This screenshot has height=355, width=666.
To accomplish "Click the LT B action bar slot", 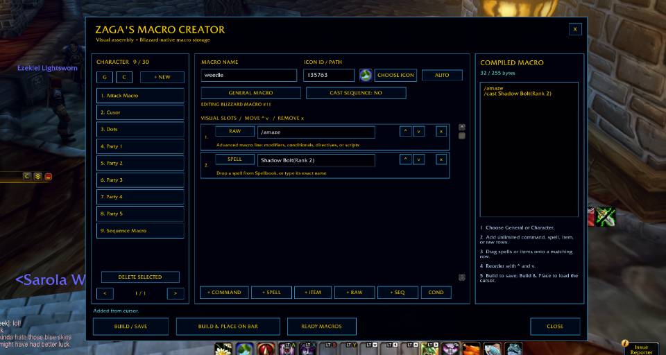I will tap(328, 349).
